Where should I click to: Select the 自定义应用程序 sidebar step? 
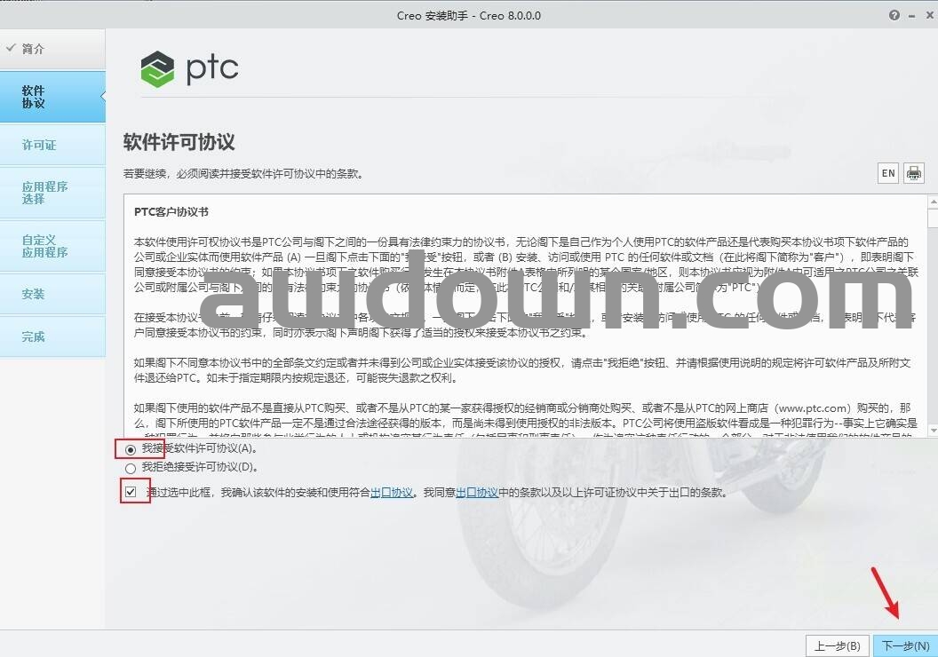point(45,246)
